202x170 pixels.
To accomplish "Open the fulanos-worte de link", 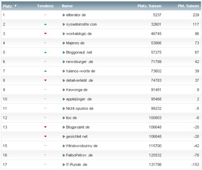I will click(x=80, y=71).
